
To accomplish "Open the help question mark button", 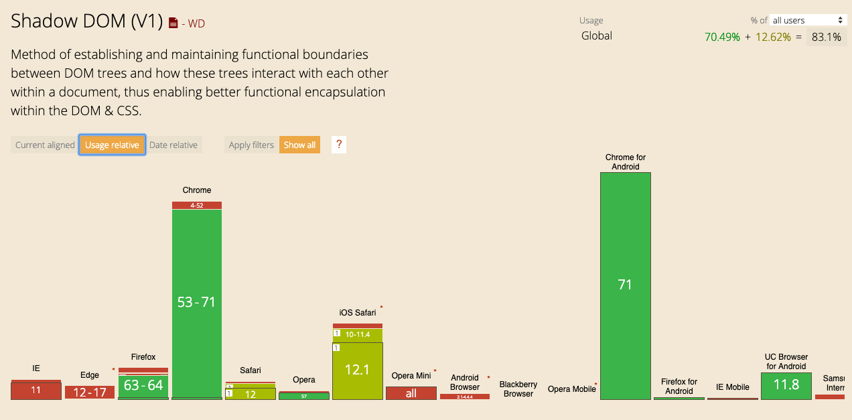I will (x=339, y=145).
